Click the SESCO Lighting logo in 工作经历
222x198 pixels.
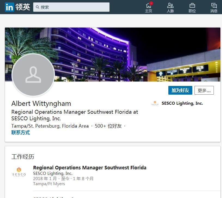19,172
